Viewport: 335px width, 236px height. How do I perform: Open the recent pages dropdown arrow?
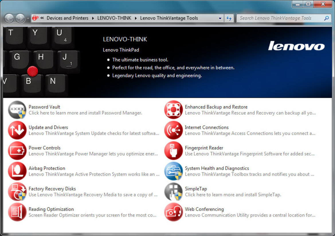[x=28, y=18]
